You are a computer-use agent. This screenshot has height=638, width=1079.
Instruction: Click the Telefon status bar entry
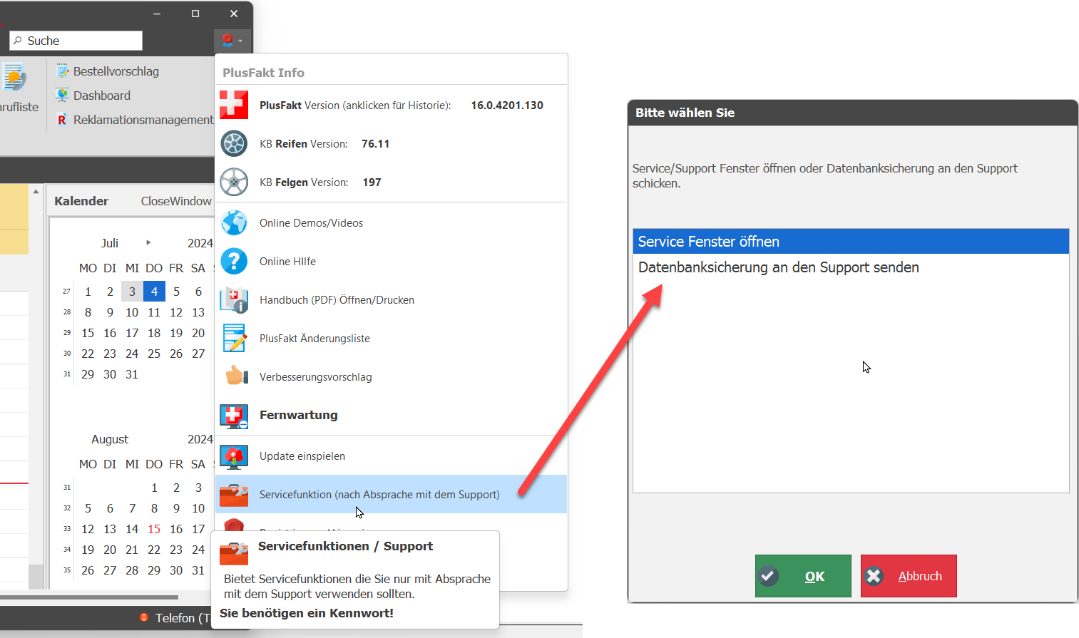tap(175, 617)
